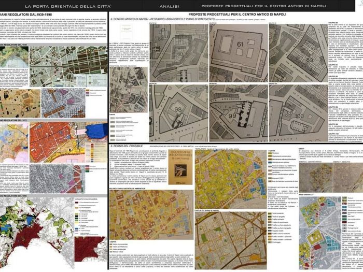The width and height of the screenshot is (363, 272).
Task: Open the Tavola XIV yellow regeneration map
Action: pos(231,180)
